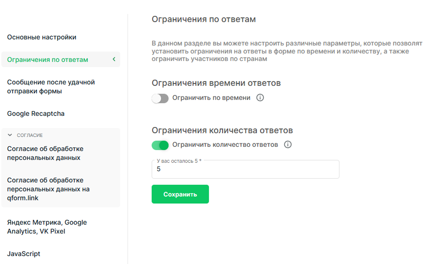424x264 pixels.
Task: Turn off the Ограничить количество ответов switch
Action: pos(160,145)
